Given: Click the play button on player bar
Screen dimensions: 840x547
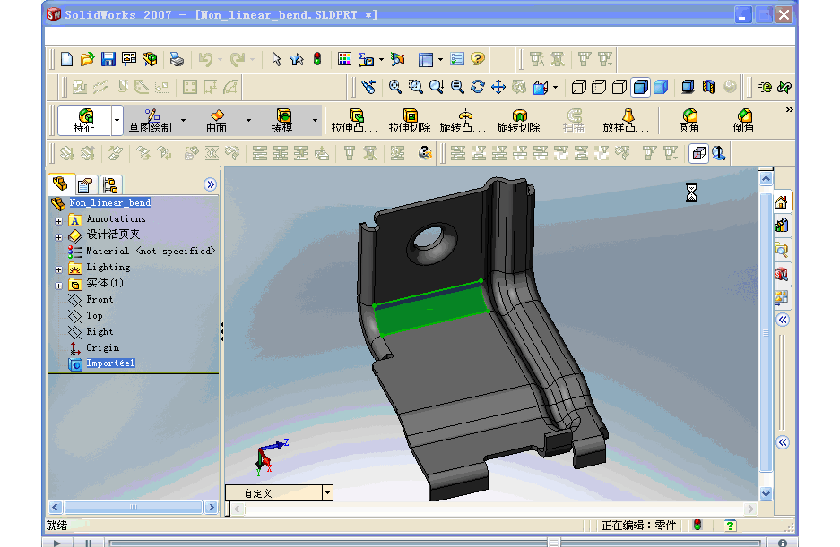Looking at the screenshot, I should pos(57,543).
